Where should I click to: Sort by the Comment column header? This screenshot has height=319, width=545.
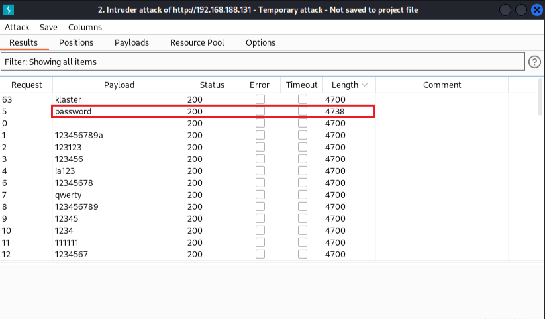442,85
